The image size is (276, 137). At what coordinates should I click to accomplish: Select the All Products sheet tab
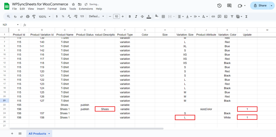click(39, 134)
